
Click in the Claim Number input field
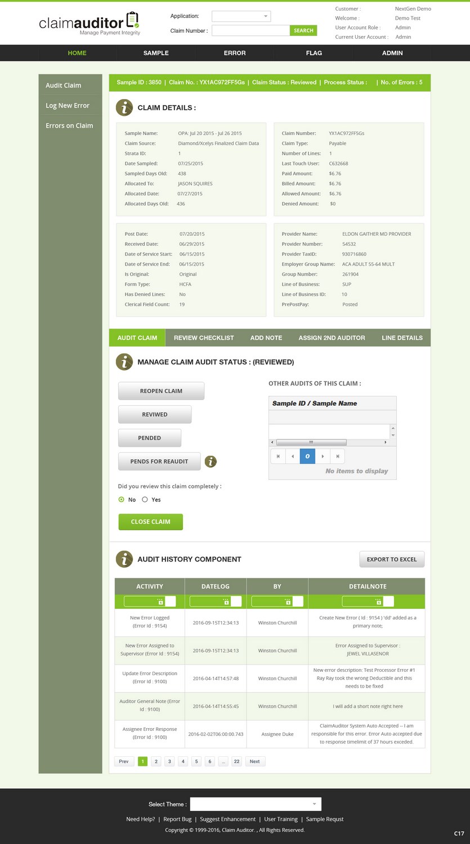[251, 30]
